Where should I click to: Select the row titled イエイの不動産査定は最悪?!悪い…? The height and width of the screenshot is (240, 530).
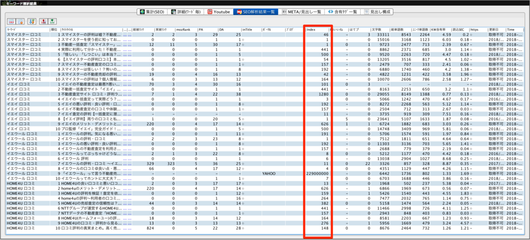point(264,84)
